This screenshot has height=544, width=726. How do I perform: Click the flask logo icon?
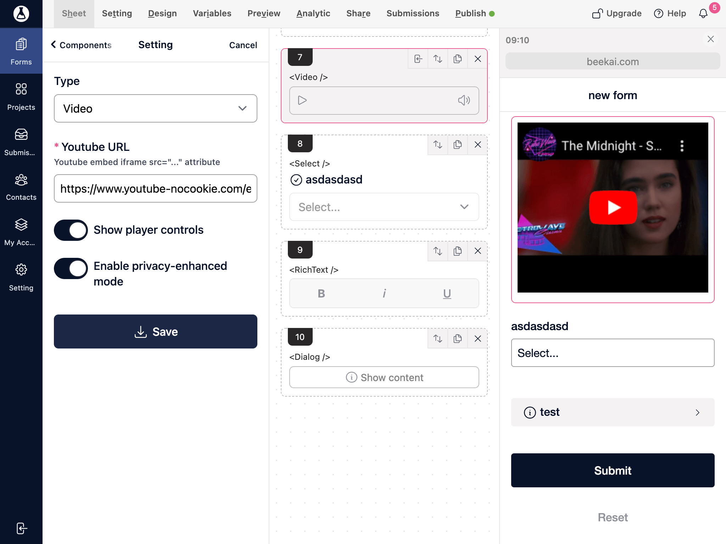click(x=21, y=14)
